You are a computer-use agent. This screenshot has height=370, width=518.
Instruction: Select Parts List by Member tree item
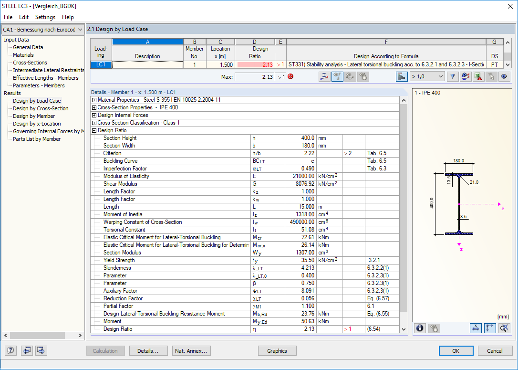tap(37, 139)
